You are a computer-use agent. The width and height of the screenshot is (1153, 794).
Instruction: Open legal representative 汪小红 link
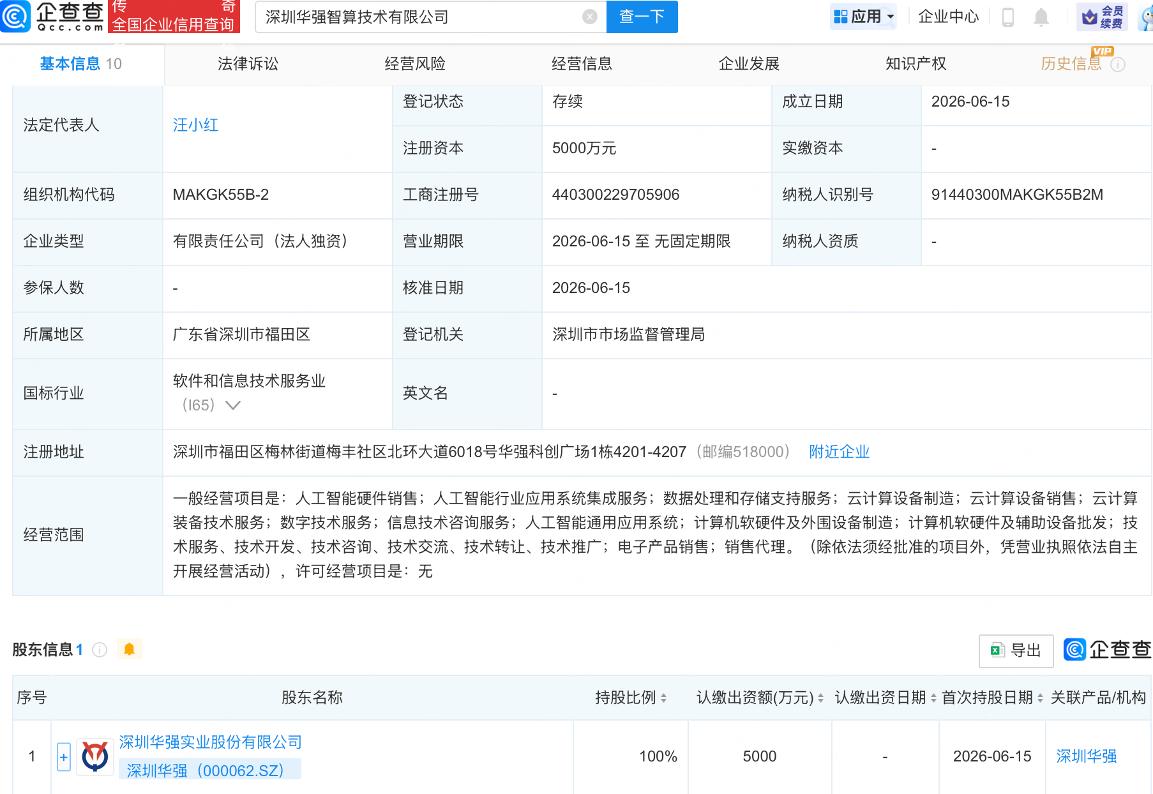tap(196, 125)
